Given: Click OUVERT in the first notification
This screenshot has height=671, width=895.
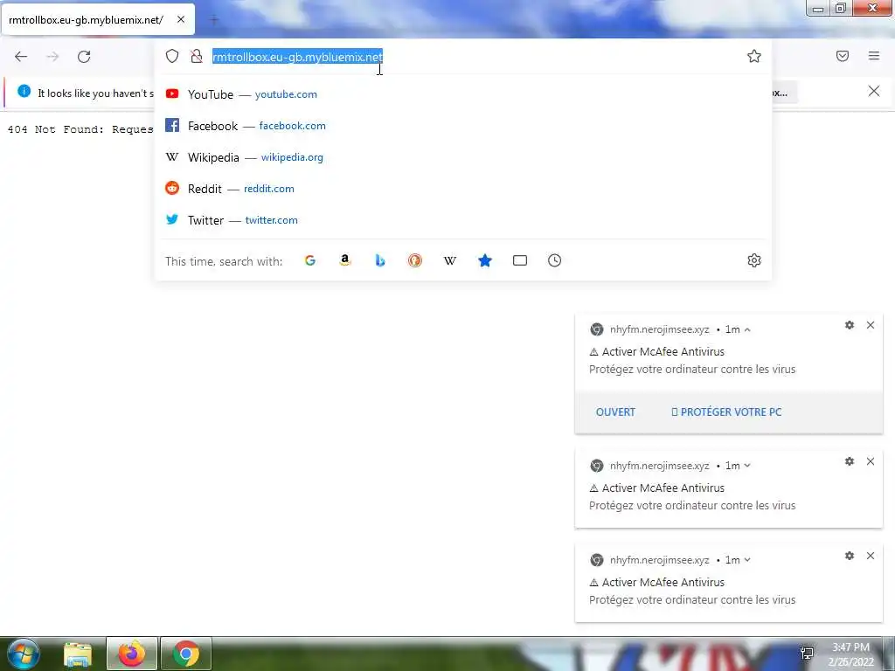Looking at the screenshot, I should click(x=615, y=412).
